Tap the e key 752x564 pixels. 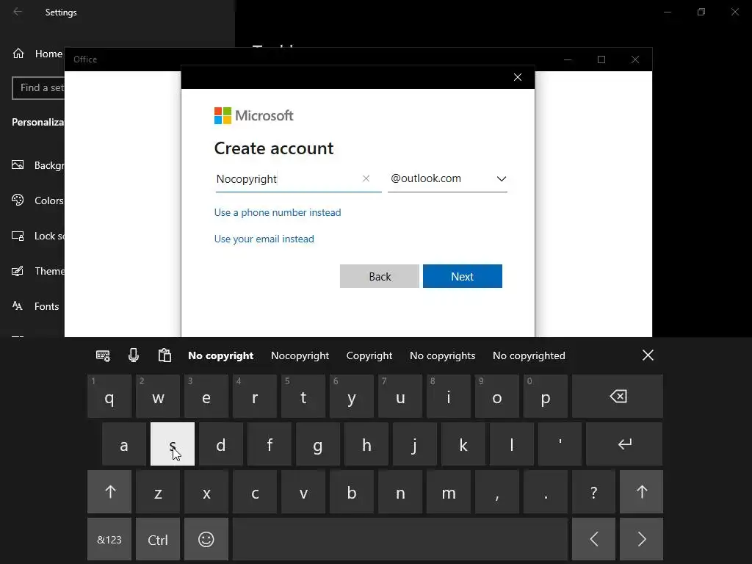point(206,397)
